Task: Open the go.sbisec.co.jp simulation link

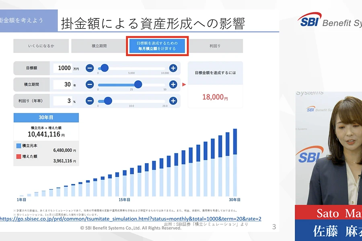Action: point(130,219)
